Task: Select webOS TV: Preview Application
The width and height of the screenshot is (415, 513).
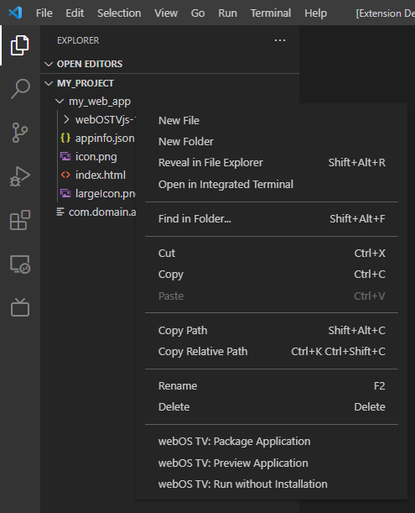Action: click(272, 463)
